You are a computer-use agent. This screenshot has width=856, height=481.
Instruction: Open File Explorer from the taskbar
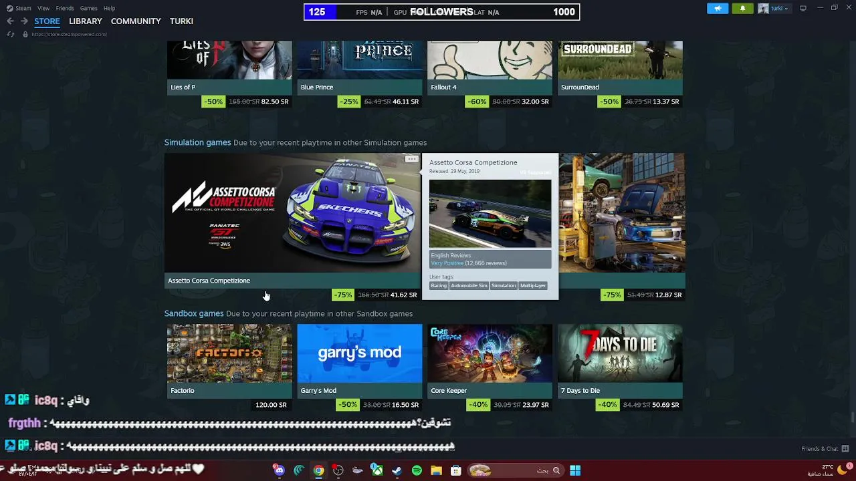coord(436,470)
